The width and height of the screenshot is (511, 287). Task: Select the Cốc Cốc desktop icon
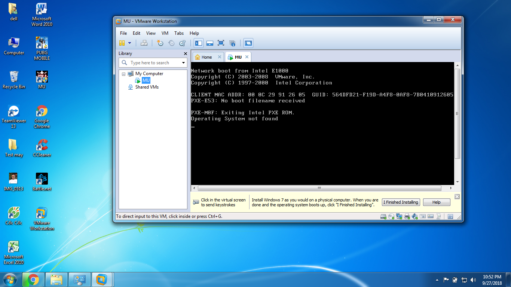tap(14, 216)
